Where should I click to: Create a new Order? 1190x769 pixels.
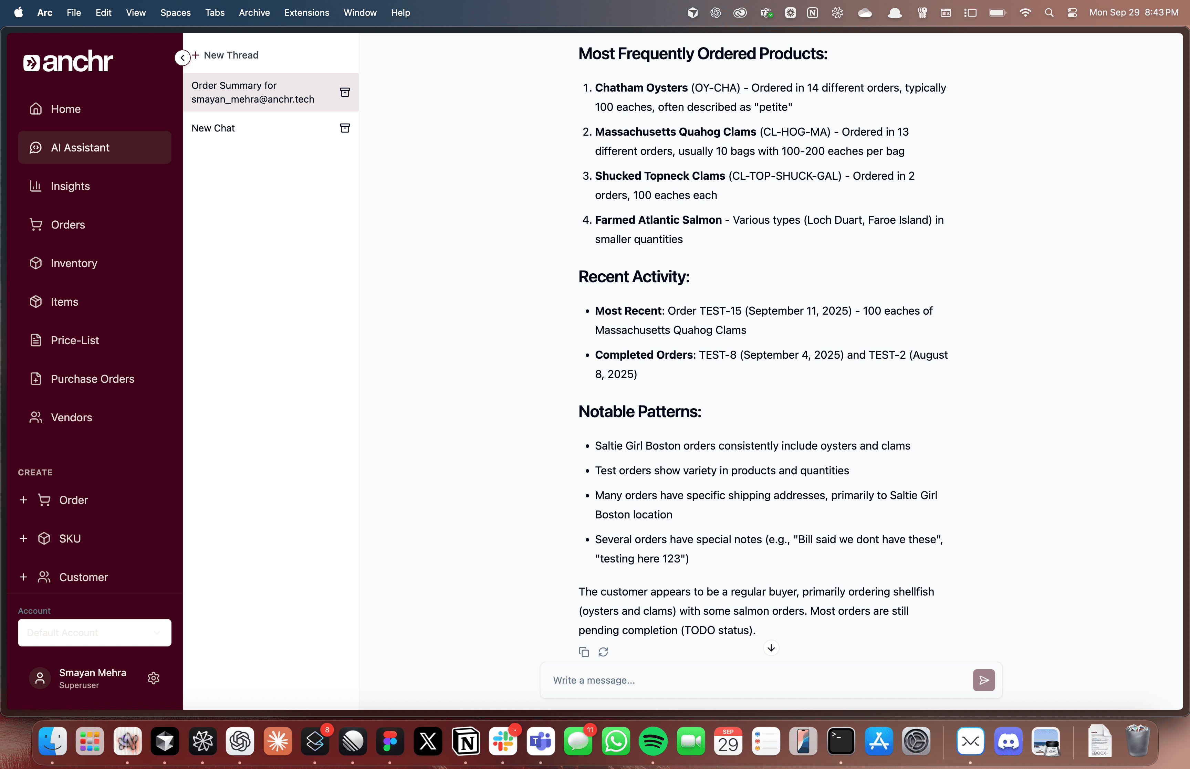pyautogui.click(x=73, y=500)
